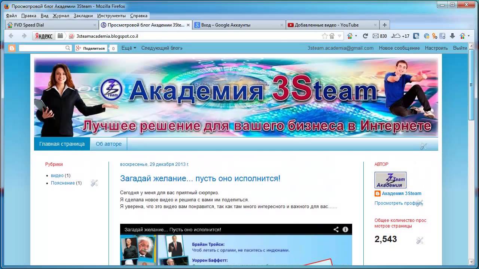This screenshot has width=479, height=269.
Task: Switch to the Вход – Google Аккаунты tab
Action: (239, 25)
